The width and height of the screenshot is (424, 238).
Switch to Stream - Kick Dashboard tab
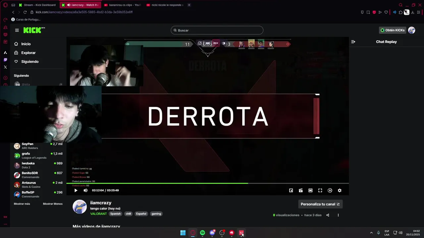tap(38, 5)
